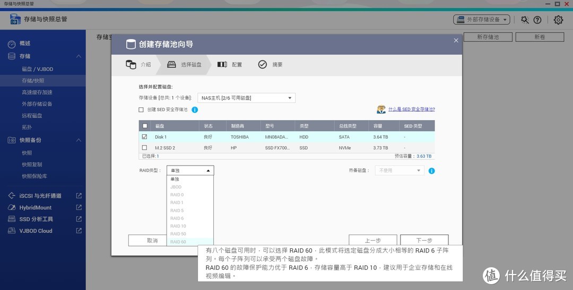Open Storage/Snapshots in sidebar

(33, 81)
